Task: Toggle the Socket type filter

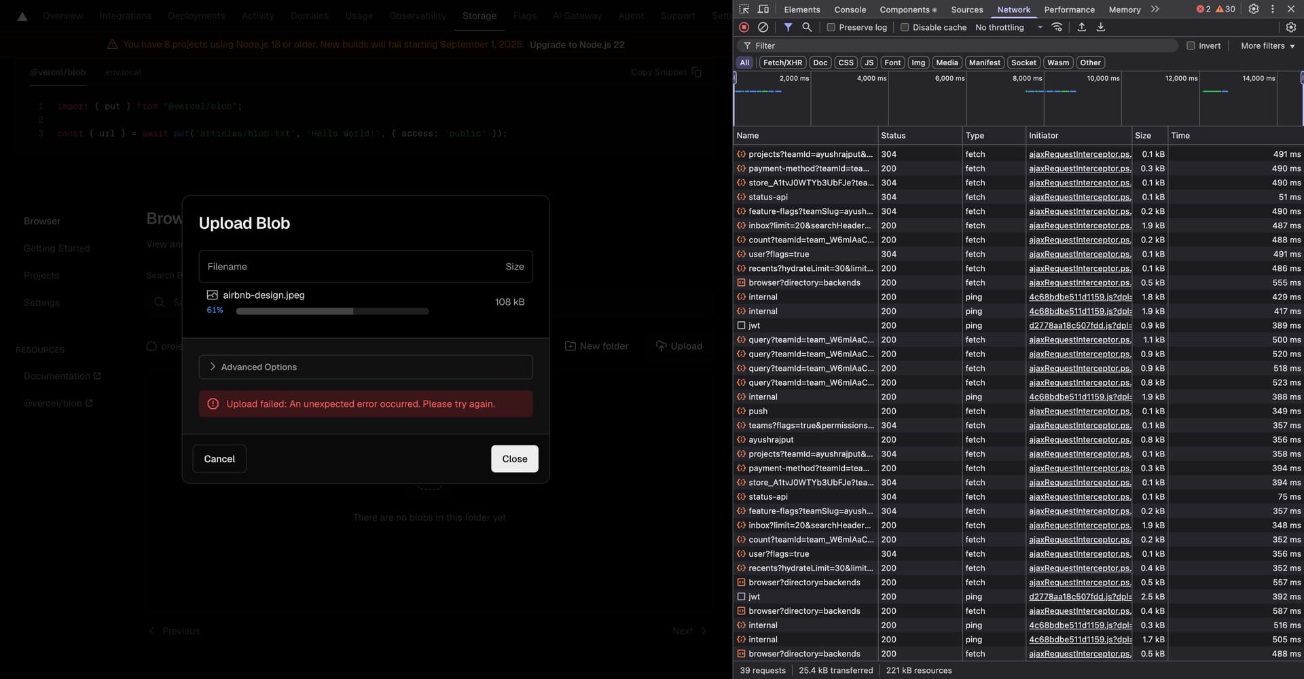Action: pos(1024,62)
